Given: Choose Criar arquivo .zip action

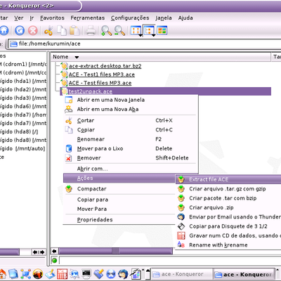Looking at the screenshot, I should (228, 207).
